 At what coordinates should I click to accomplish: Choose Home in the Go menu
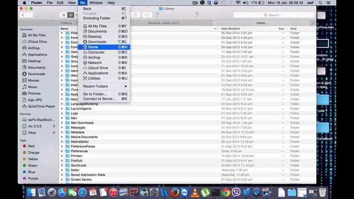point(104,47)
